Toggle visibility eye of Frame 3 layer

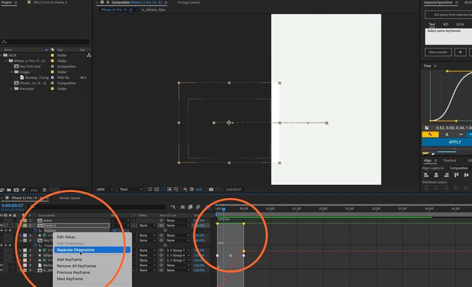pyautogui.click(x=2, y=225)
